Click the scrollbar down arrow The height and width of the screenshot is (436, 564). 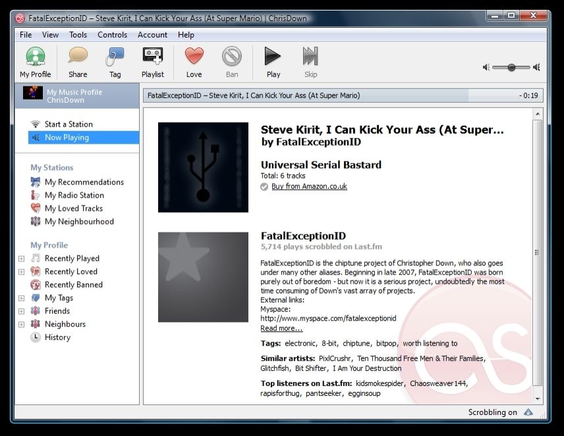(x=538, y=398)
